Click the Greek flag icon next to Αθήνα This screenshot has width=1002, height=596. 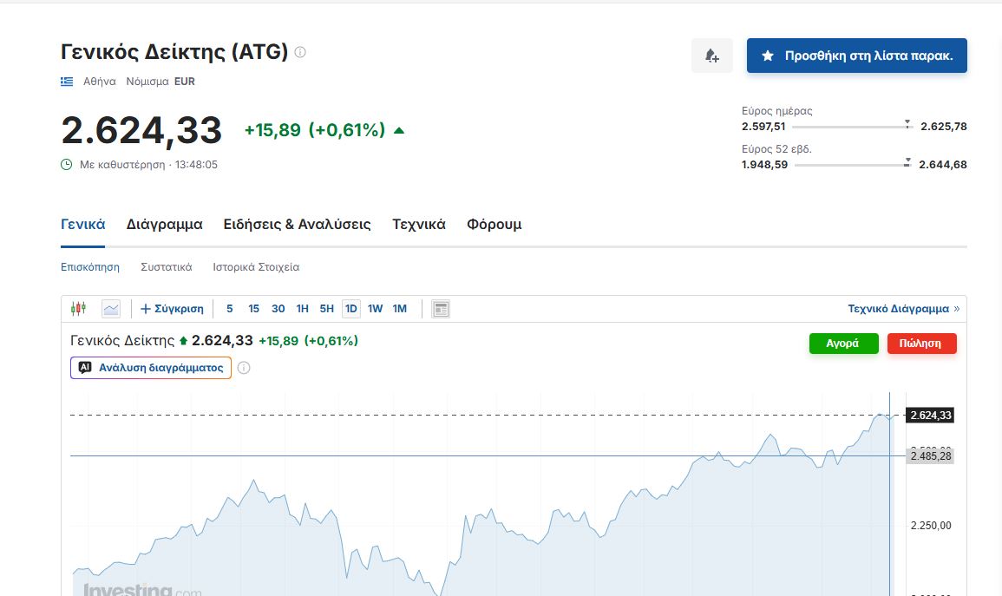(x=67, y=82)
